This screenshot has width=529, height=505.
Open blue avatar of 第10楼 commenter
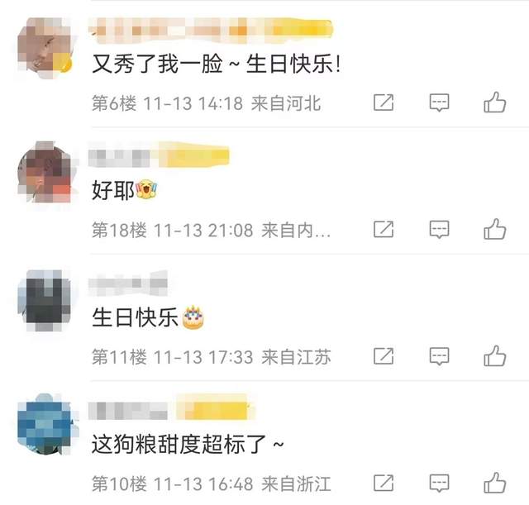click(x=45, y=424)
